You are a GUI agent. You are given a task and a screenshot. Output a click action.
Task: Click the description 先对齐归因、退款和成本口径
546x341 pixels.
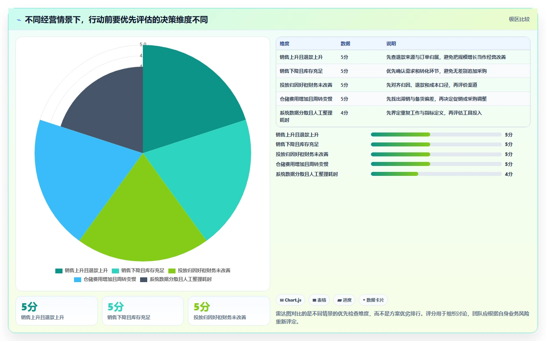432,85
